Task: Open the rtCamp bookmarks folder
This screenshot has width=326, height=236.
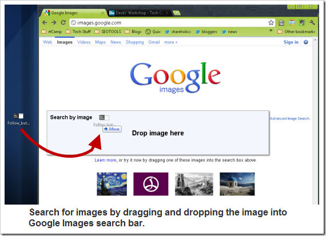Action: 52,31
